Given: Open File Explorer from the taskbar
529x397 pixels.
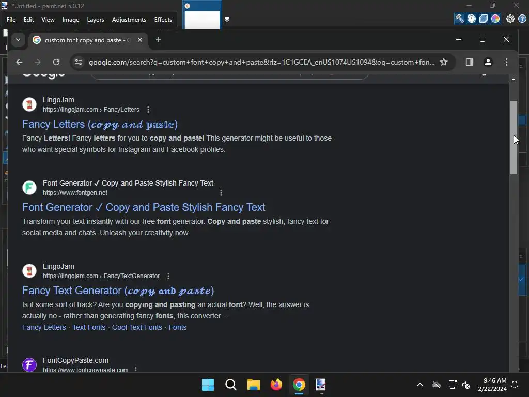Looking at the screenshot, I should (253, 385).
